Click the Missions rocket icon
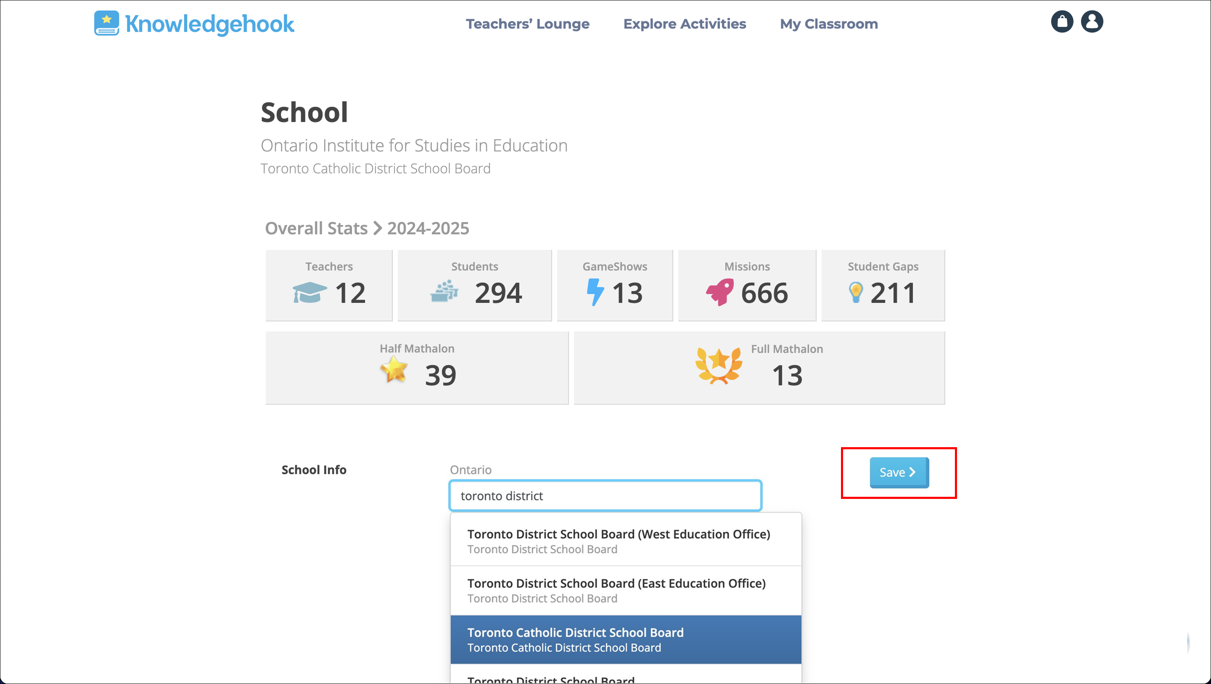The image size is (1211, 684). [x=720, y=292]
